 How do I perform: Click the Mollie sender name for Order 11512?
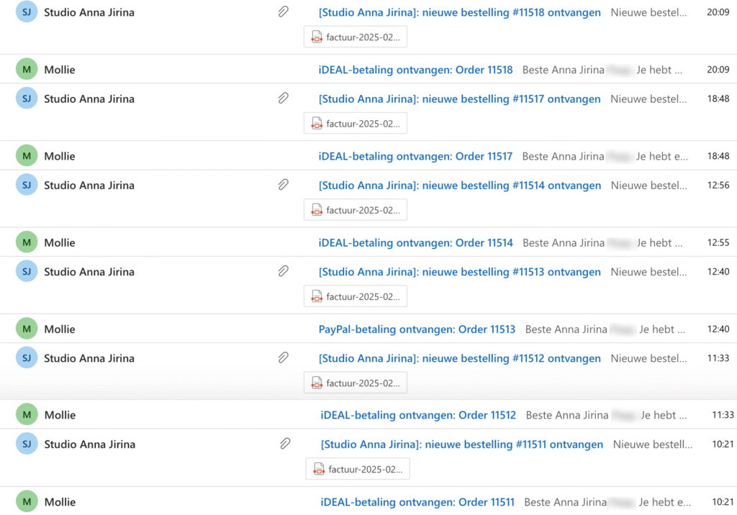pyautogui.click(x=60, y=415)
